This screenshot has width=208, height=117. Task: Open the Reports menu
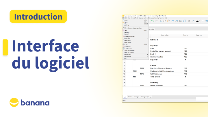pyautogui.click(x=141, y=18)
